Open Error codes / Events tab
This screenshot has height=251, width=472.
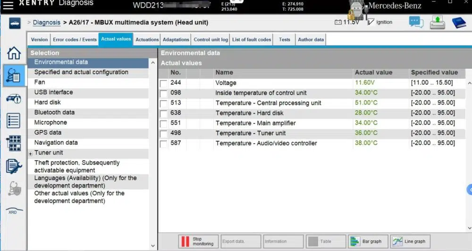(75, 40)
